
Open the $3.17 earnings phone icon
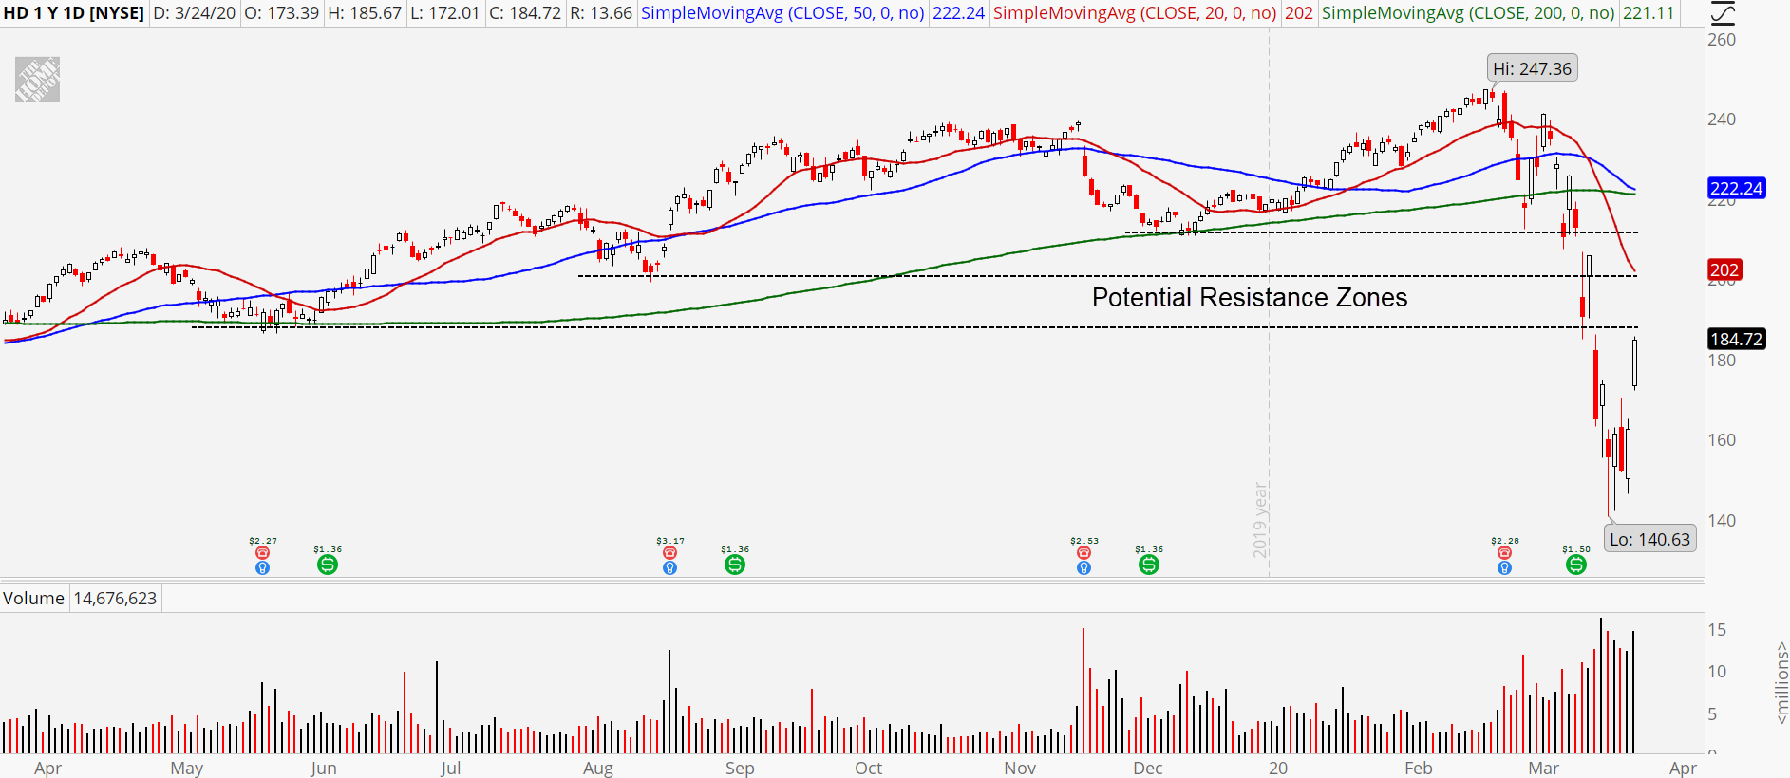pyautogui.click(x=669, y=552)
